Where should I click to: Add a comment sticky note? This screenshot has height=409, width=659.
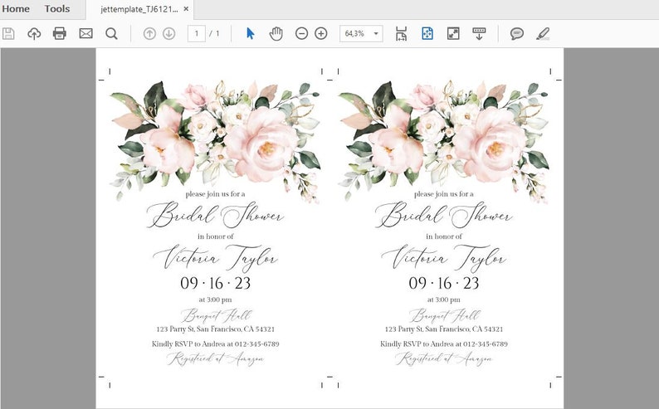[517, 33]
